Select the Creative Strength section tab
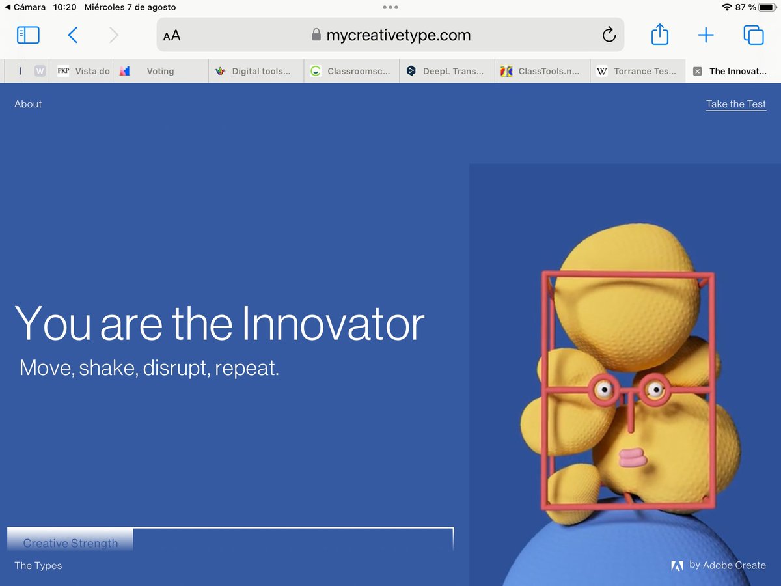The width and height of the screenshot is (781, 586). [x=70, y=540]
